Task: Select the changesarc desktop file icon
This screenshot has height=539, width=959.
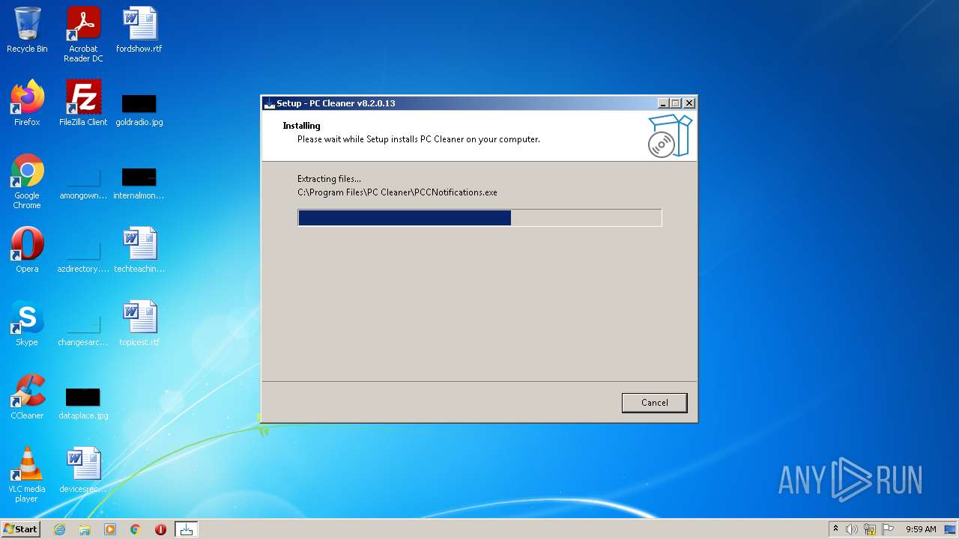Action: coord(83,330)
